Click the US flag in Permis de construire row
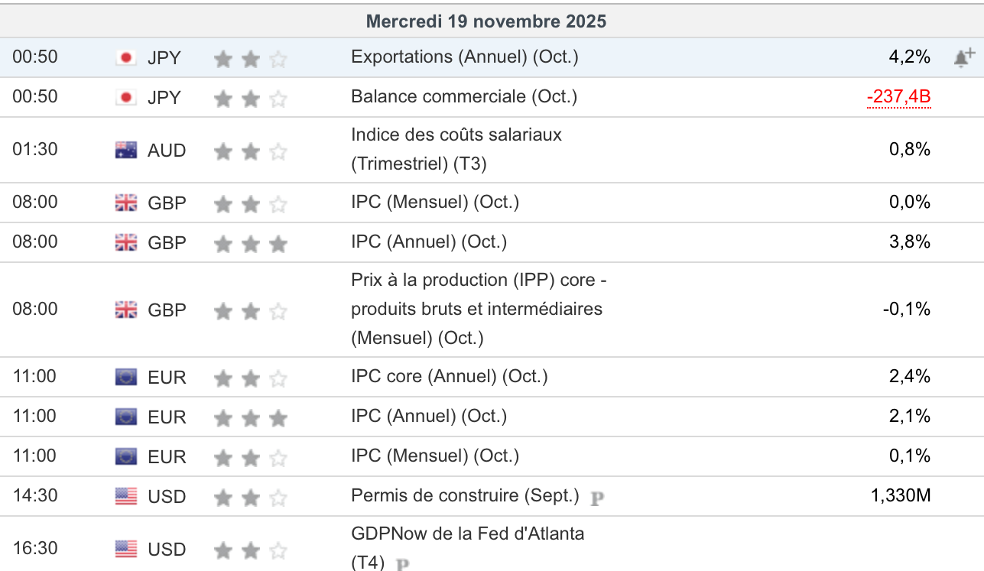The width and height of the screenshot is (984, 571). click(125, 496)
